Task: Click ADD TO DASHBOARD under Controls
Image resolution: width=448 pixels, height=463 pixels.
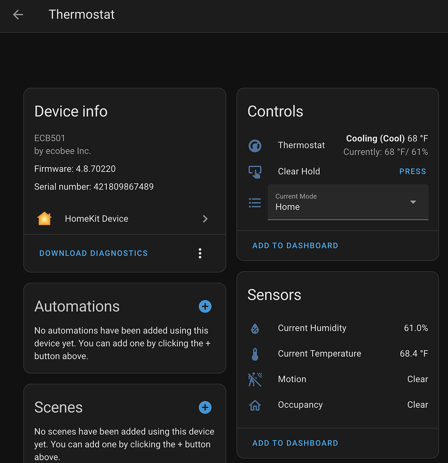Action: tap(295, 245)
